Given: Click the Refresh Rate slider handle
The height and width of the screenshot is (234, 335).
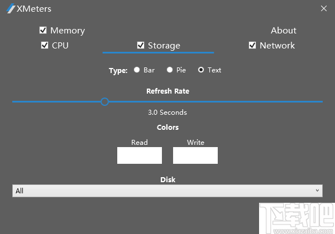Looking at the screenshot, I should pyautogui.click(x=104, y=101).
